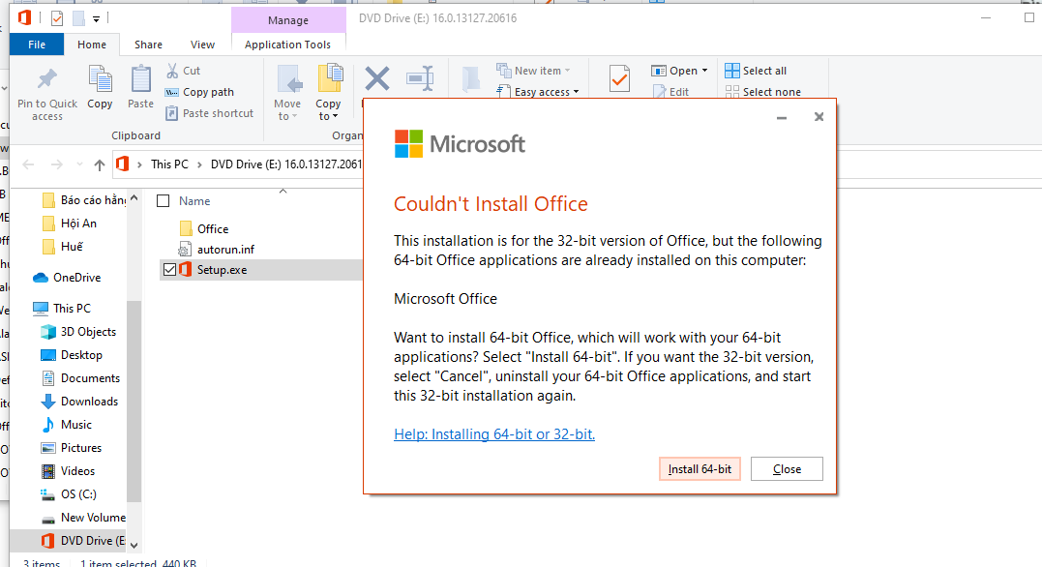Click the Properties checkmark icon
The height and width of the screenshot is (567, 1042).
pos(619,79)
